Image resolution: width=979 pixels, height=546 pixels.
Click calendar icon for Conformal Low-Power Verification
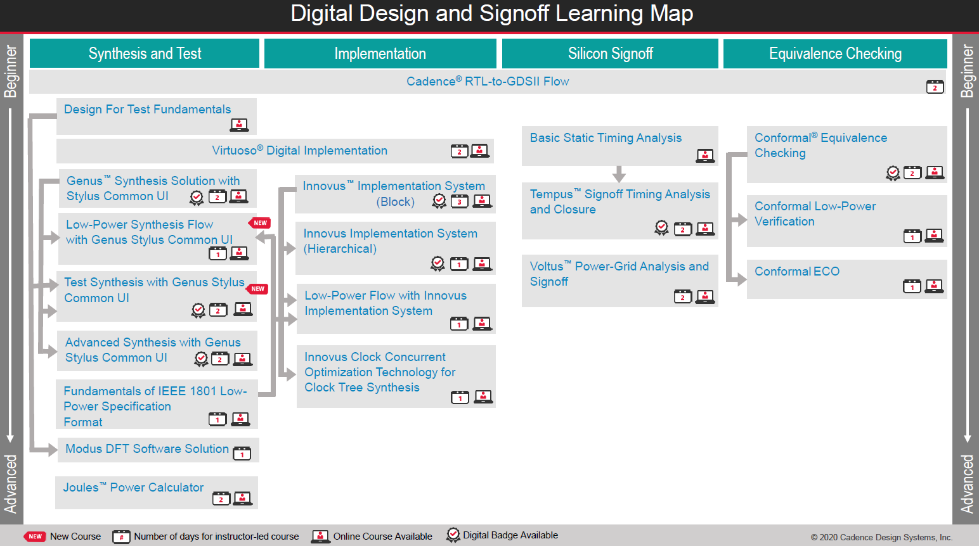[912, 236]
